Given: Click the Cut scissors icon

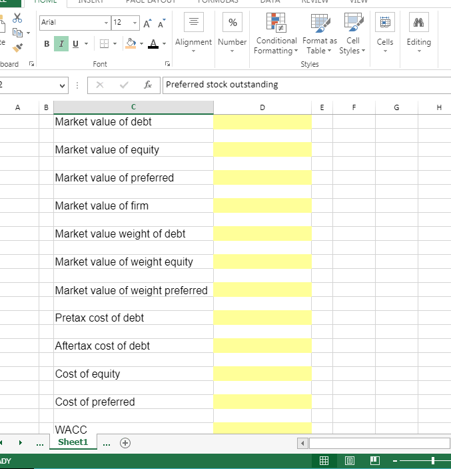Looking at the screenshot, I should [17, 18].
